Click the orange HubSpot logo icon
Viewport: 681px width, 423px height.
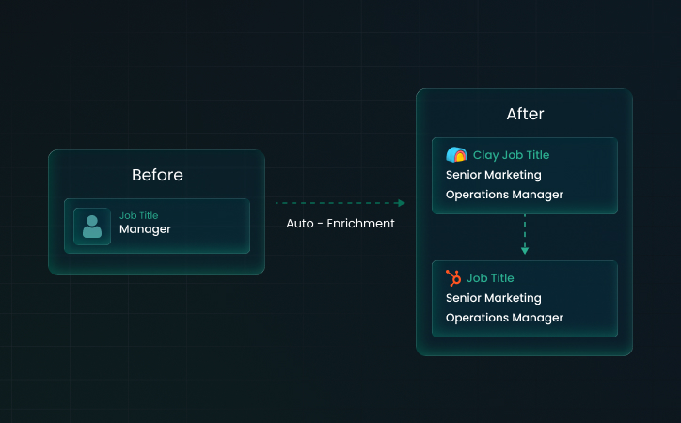(x=453, y=278)
